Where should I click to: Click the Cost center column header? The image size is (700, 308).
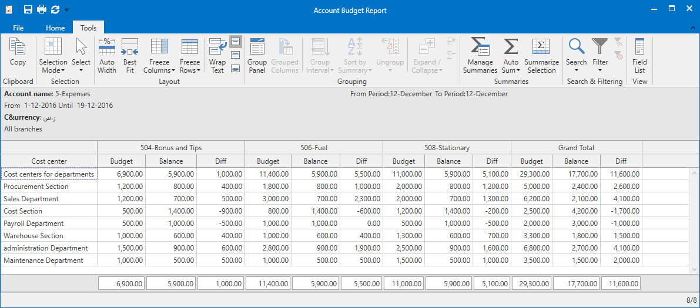coord(49,161)
